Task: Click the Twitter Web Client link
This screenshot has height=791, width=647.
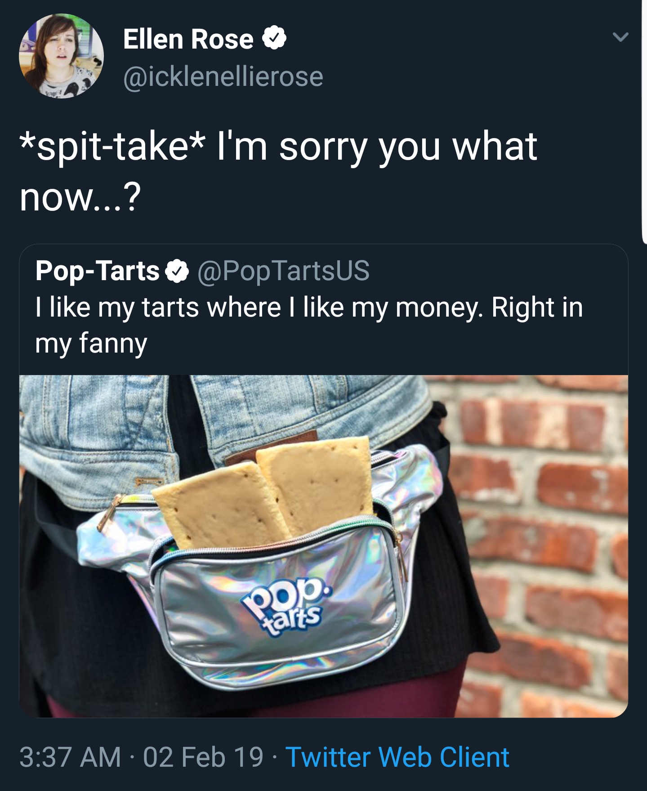Action: click(397, 757)
